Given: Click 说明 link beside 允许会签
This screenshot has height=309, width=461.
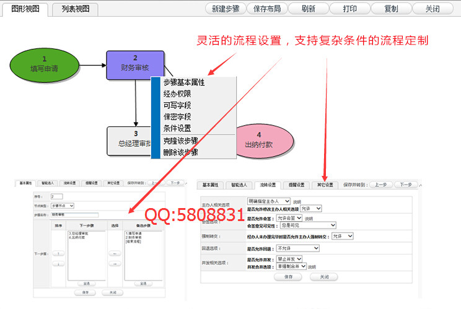Looking at the screenshot, I should tap(309, 219).
